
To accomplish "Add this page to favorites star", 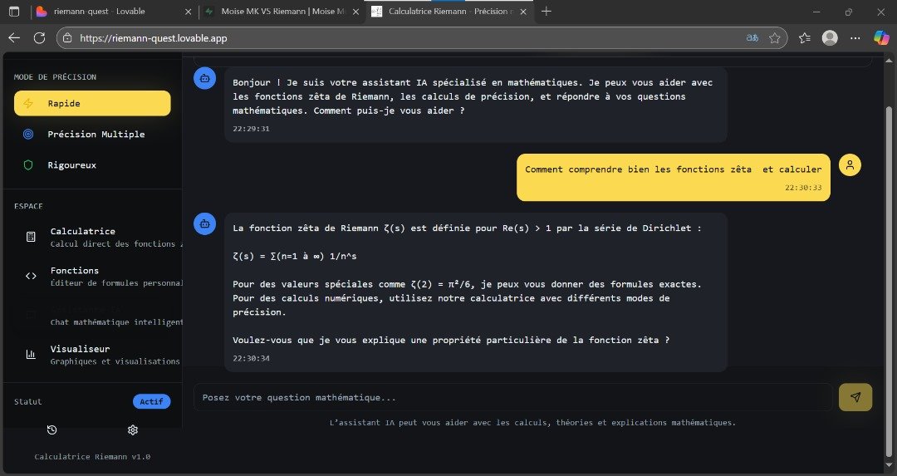I will click(x=775, y=37).
